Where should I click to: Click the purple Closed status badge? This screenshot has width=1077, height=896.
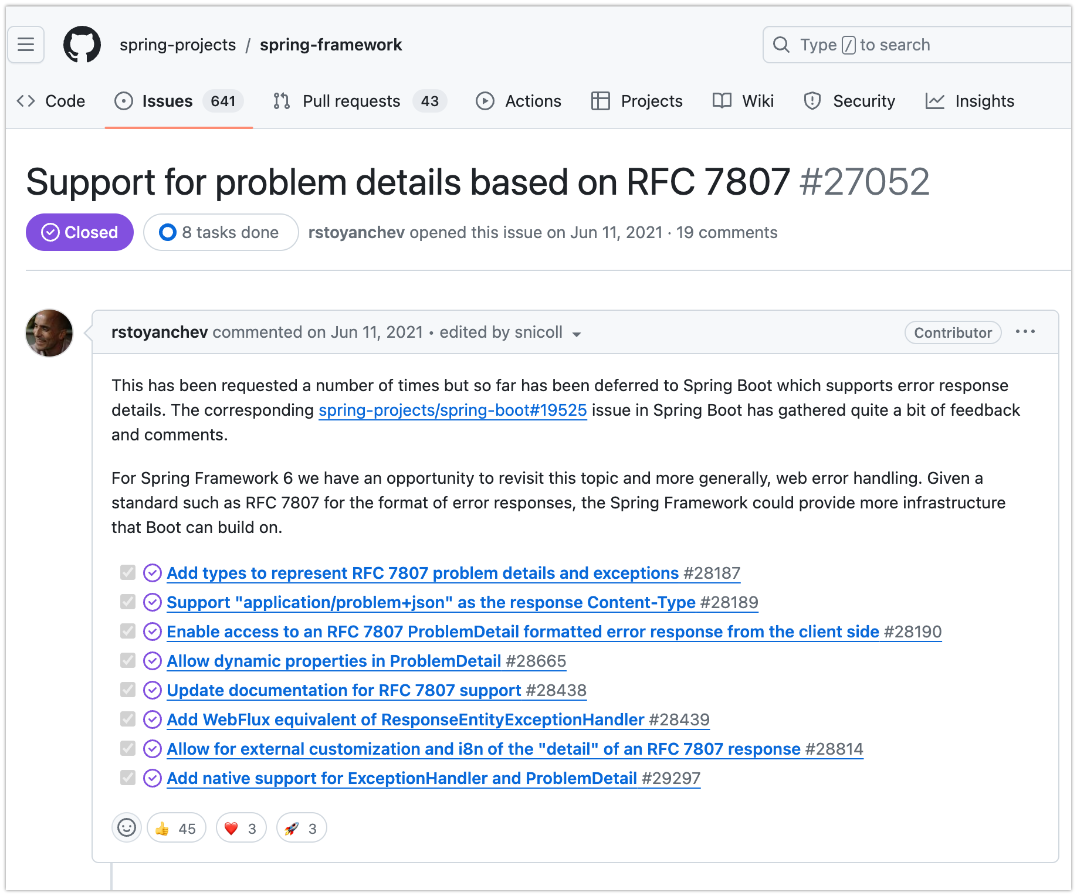[80, 232]
